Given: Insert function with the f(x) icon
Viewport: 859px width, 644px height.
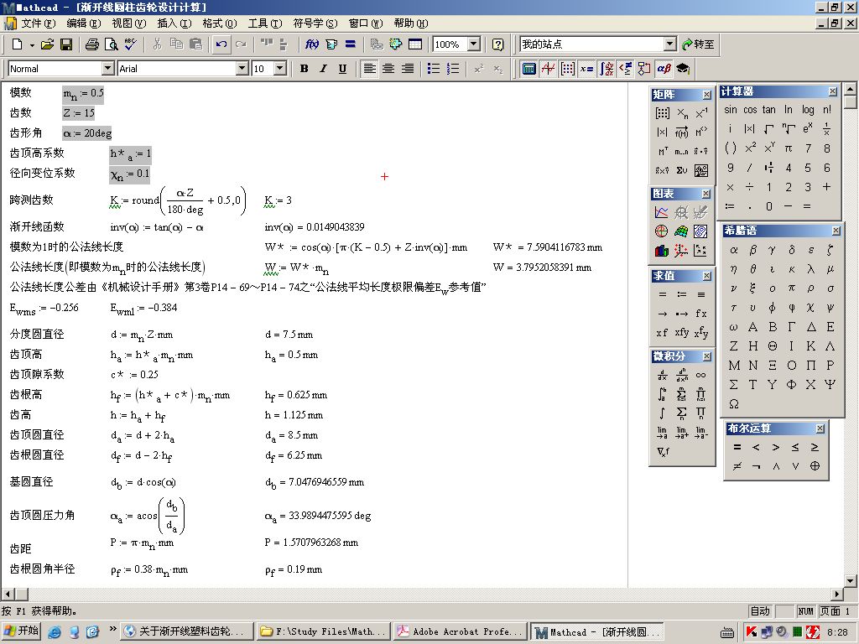Looking at the screenshot, I should (312, 45).
